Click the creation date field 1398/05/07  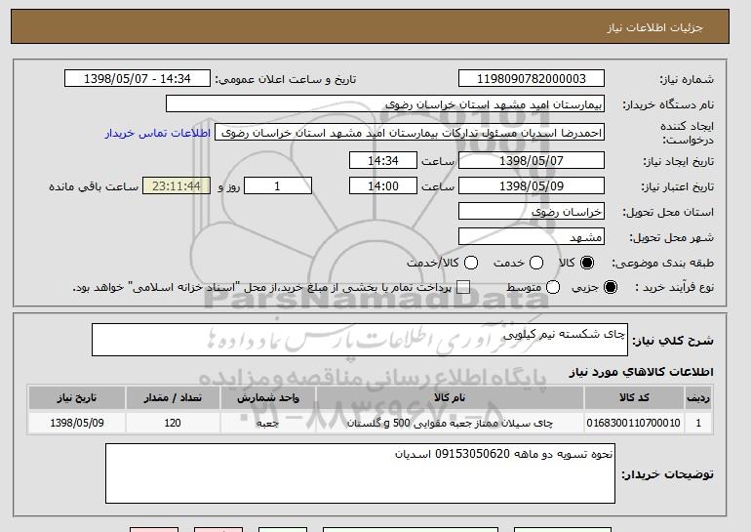coord(532,160)
